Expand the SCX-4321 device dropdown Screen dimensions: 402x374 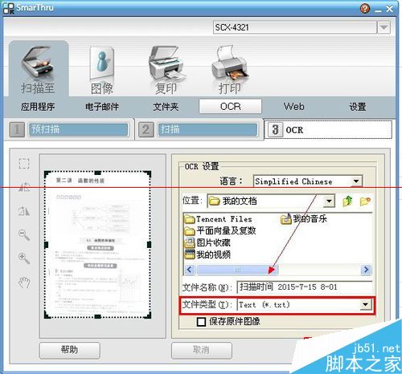click(x=384, y=27)
